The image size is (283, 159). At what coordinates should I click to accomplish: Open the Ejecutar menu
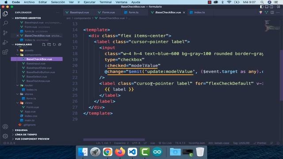tap(89, 2)
